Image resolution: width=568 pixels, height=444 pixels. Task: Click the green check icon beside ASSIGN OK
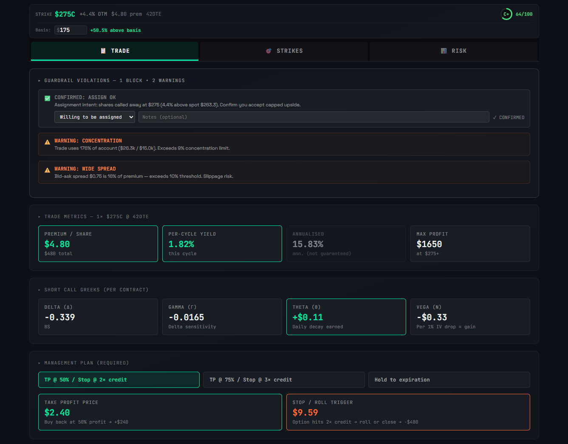click(47, 98)
